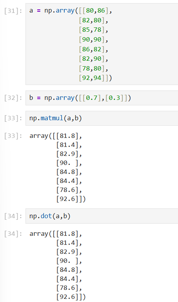Click output value [84.8] in the matmul result
Screen dimensions: 178x302
67,172
